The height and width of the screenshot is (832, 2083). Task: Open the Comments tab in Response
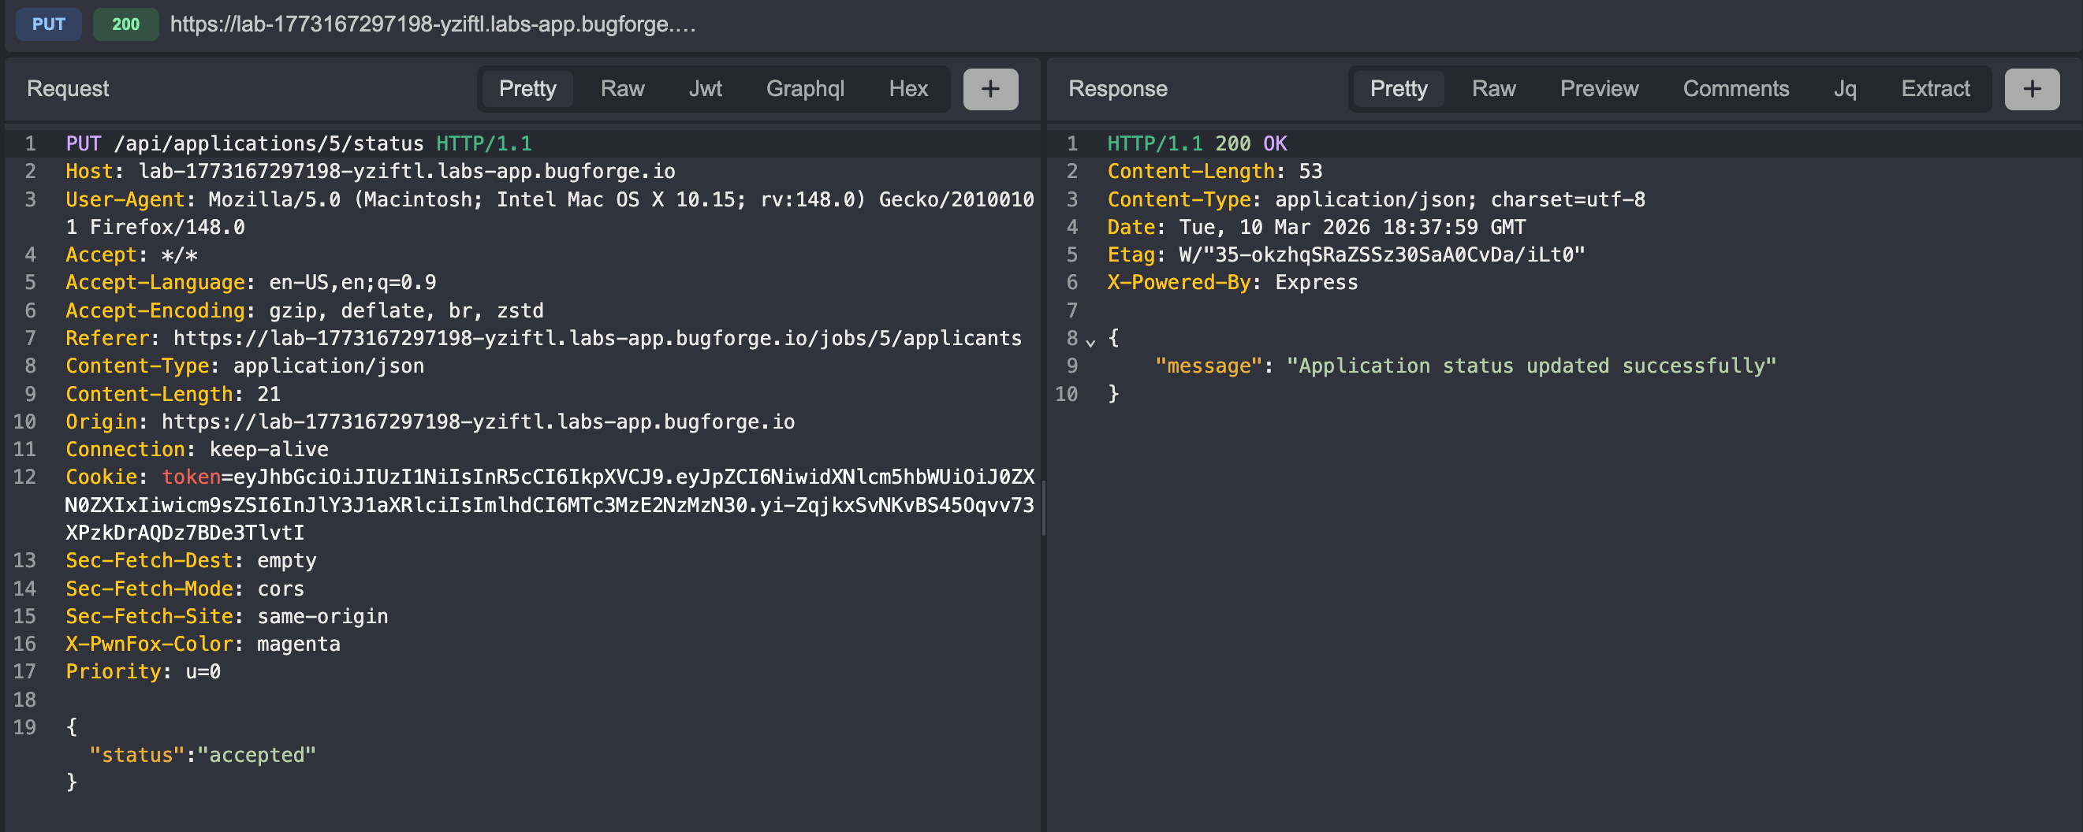pos(1735,89)
